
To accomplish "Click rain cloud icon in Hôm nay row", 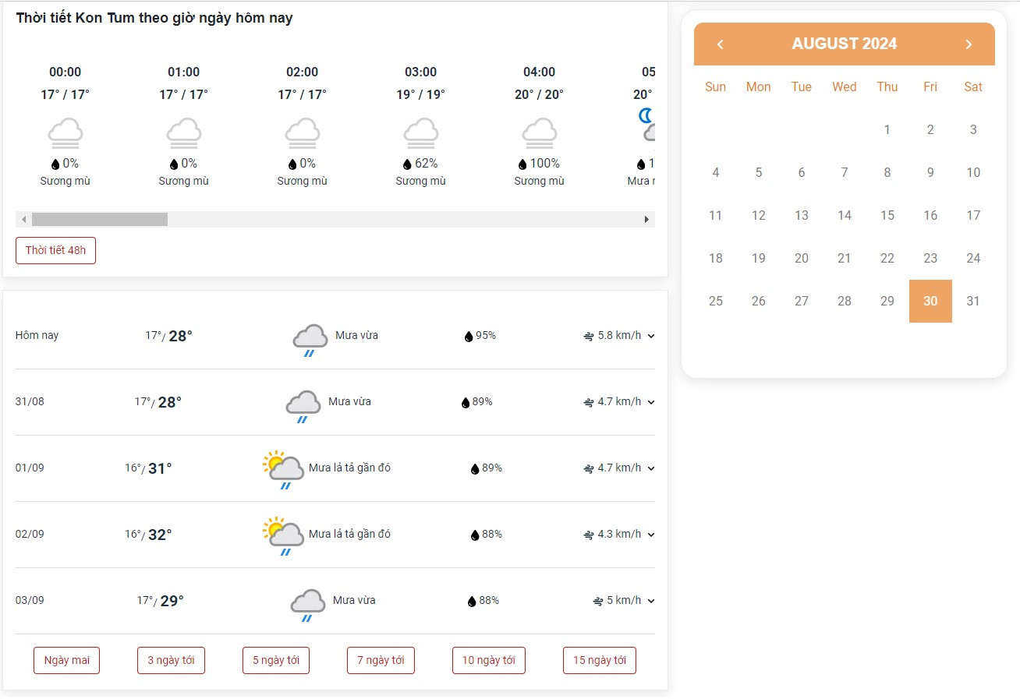I will tap(310, 340).
